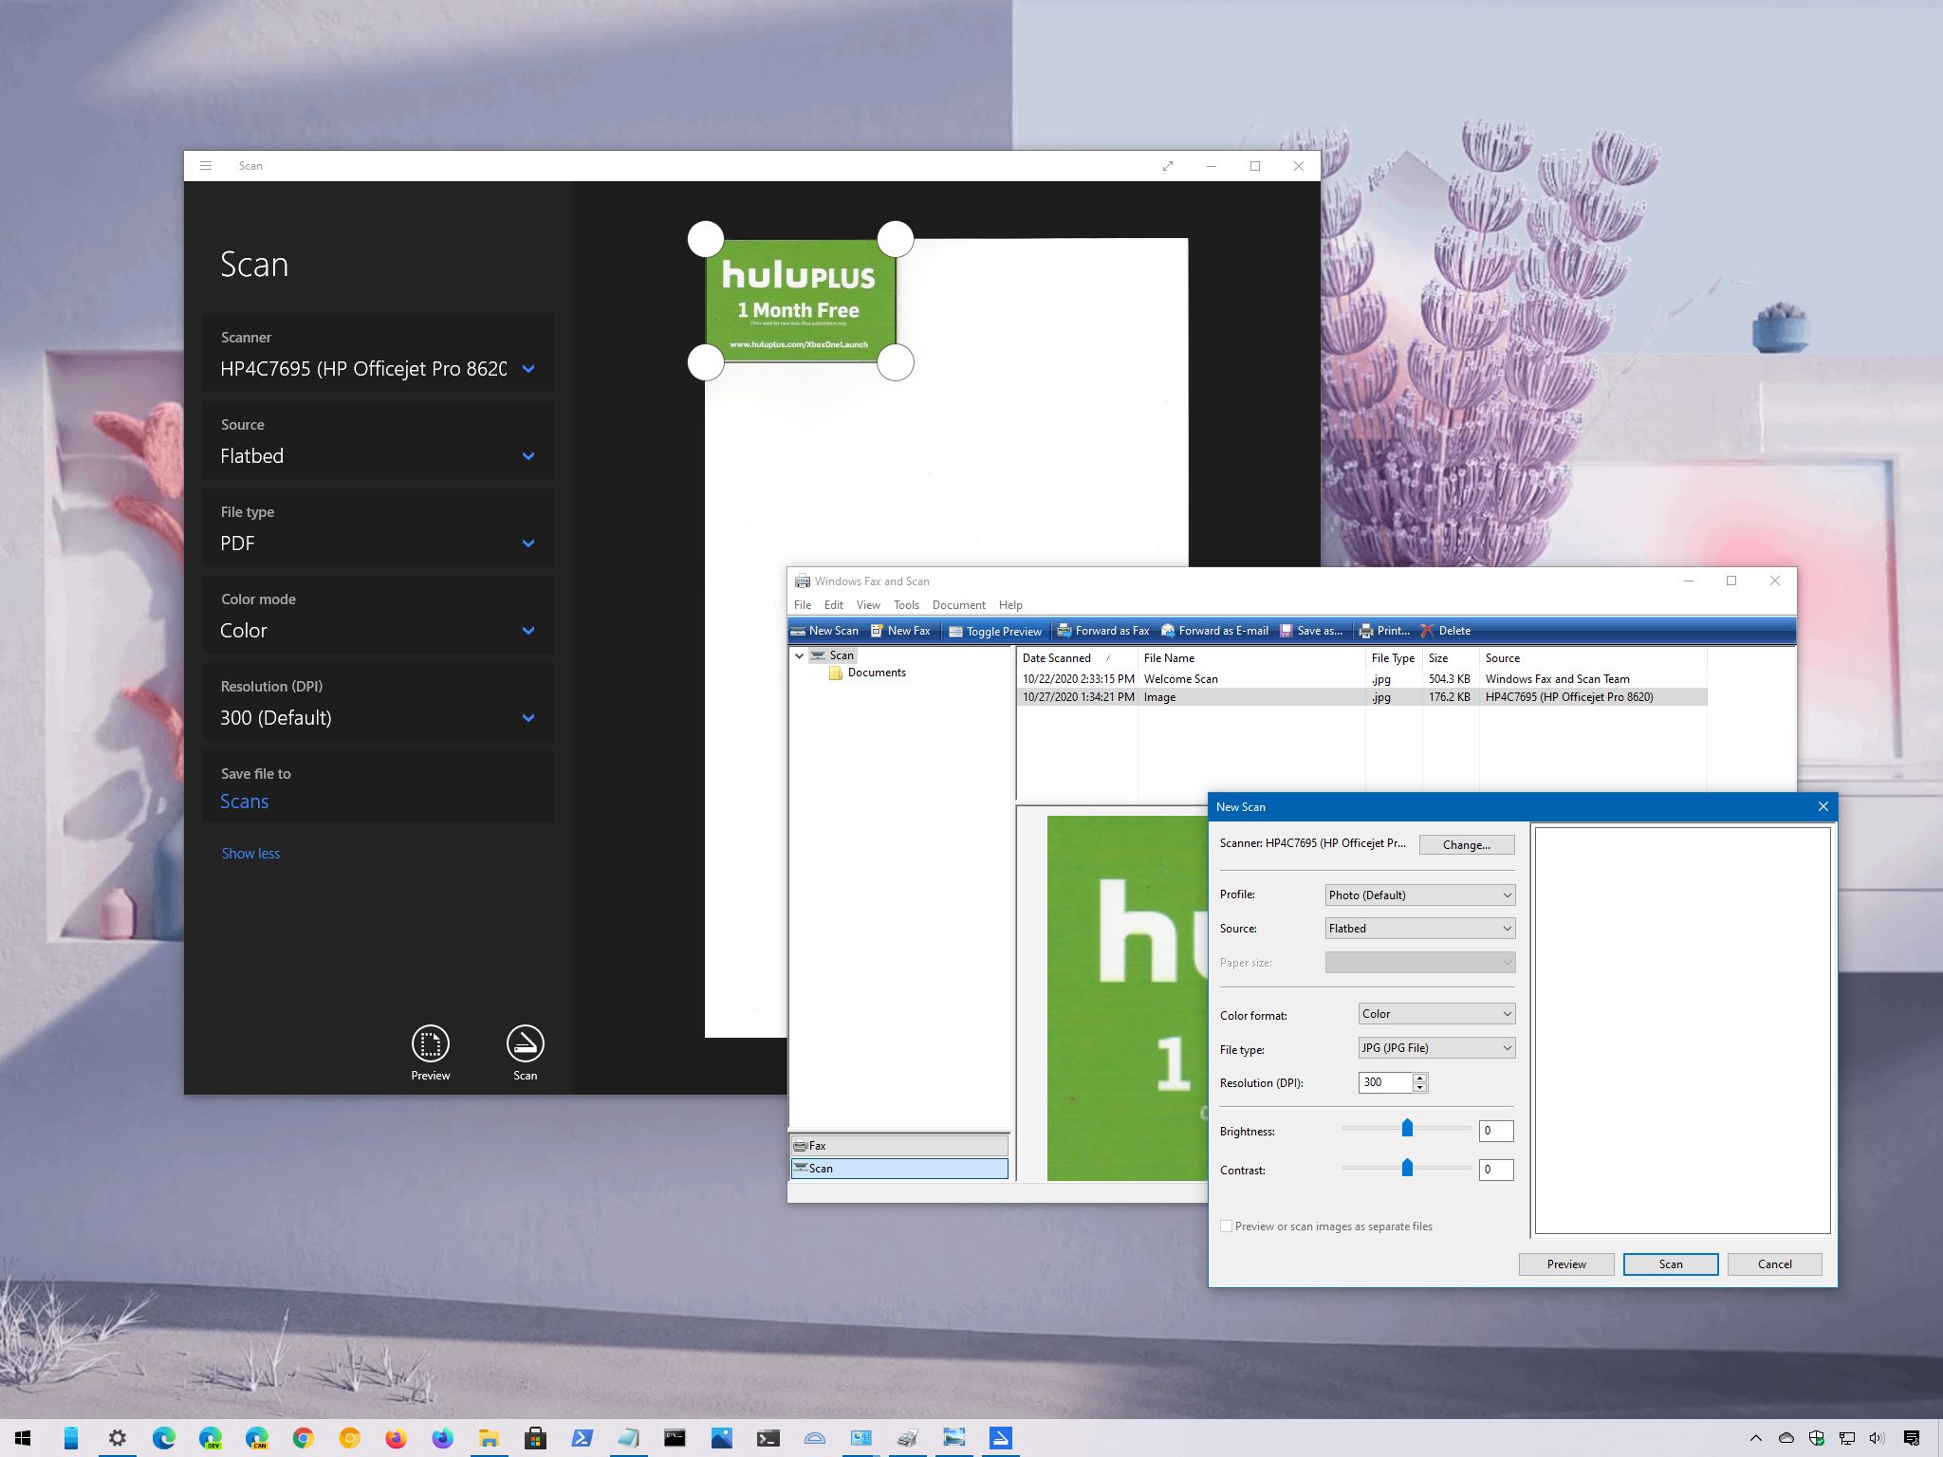The image size is (1943, 1457).
Task: Click the New Scan icon in toolbar
Action: pos(826,631)
